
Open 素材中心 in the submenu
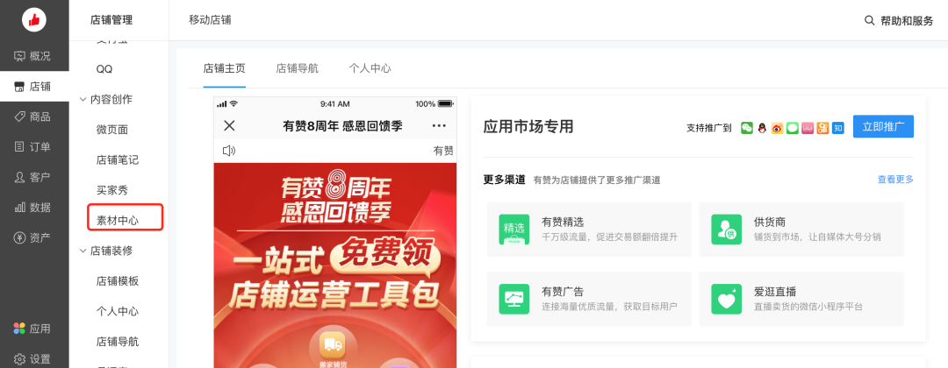[118, 221]
